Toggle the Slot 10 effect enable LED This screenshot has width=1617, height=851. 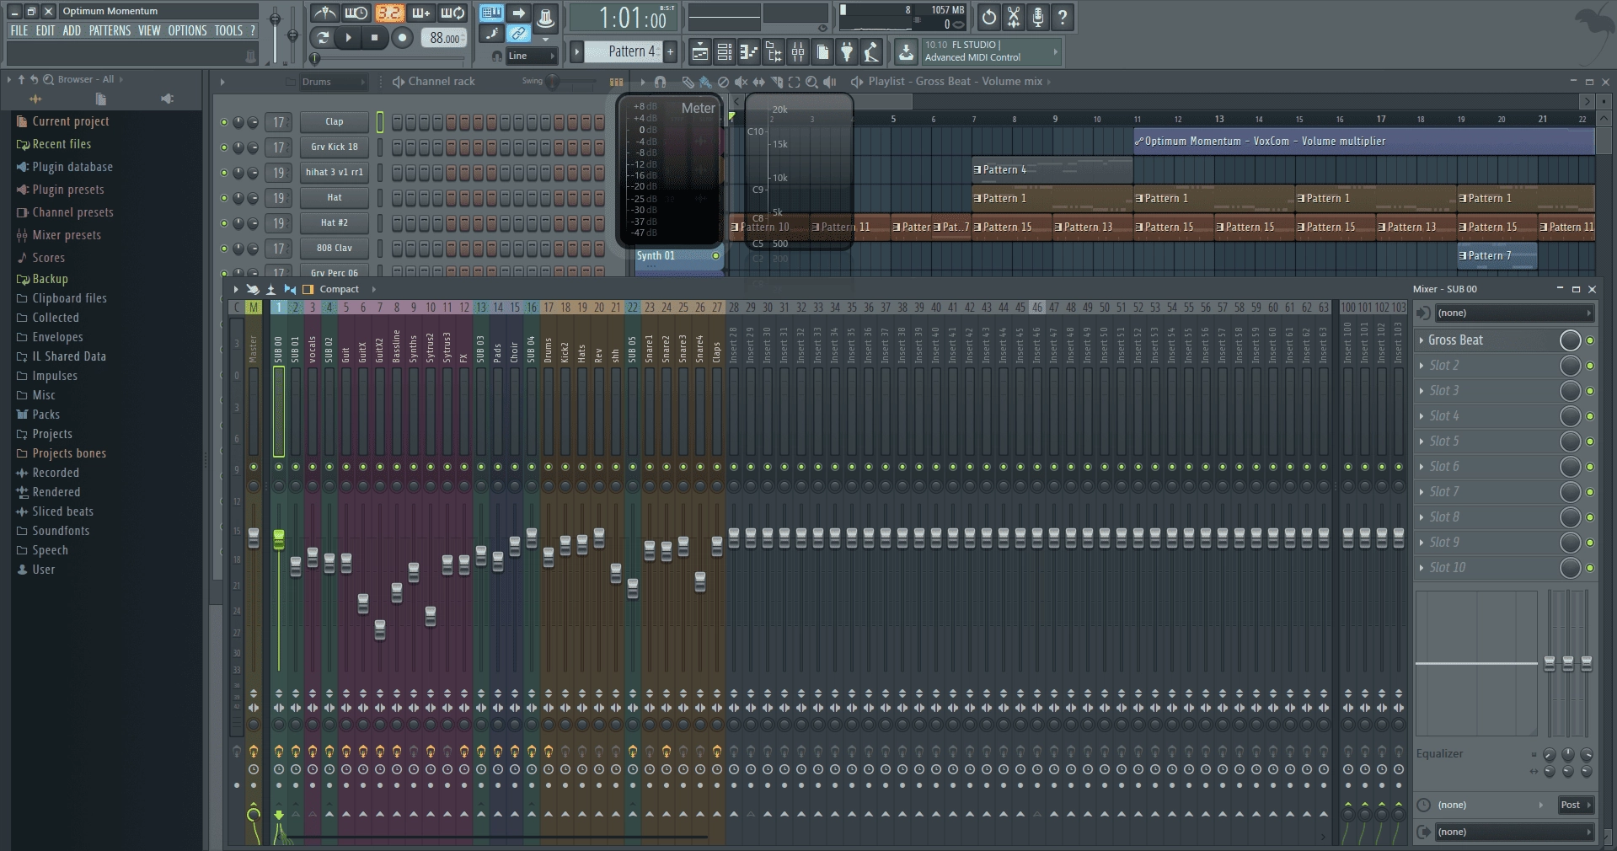(1590, 568)
